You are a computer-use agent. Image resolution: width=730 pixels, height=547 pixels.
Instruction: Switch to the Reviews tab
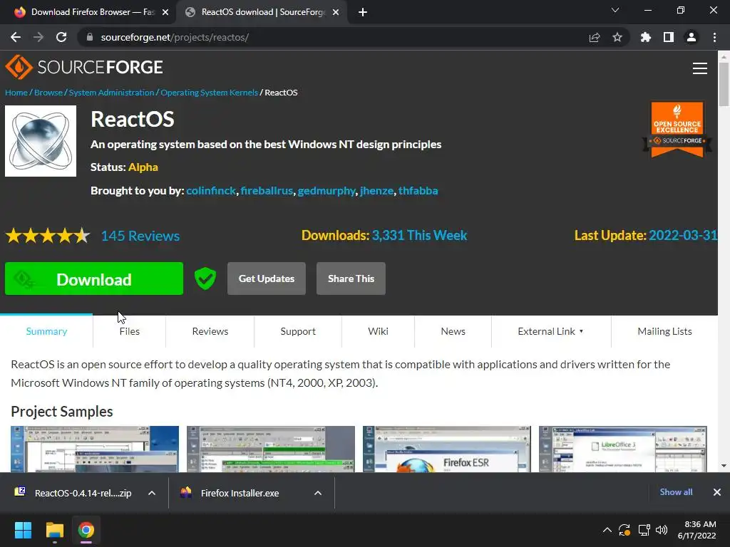point(210,331)
